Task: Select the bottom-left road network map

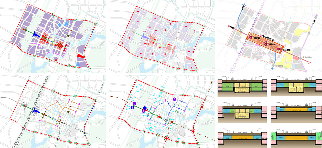Action: (54, 111)
